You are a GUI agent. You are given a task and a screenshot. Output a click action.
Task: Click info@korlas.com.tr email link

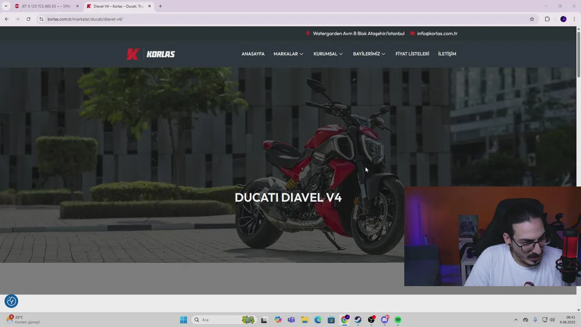tap(437, 33)
